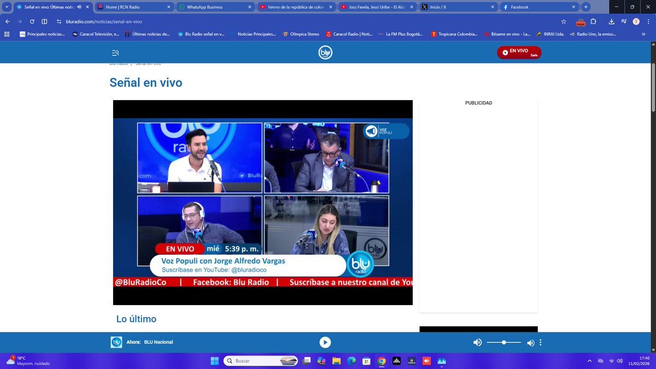
Task: Bookmark this page with the star icon
Action: [564, 22]
